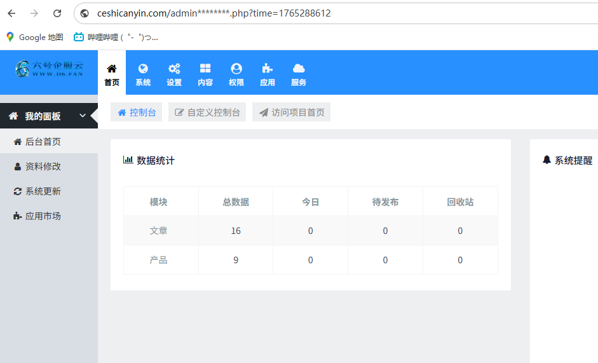Open the 系统 globe icon in top navigation

pos(143,69)
